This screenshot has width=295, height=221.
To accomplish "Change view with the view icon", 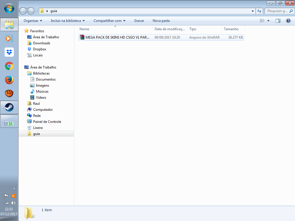I will (262, 21).
